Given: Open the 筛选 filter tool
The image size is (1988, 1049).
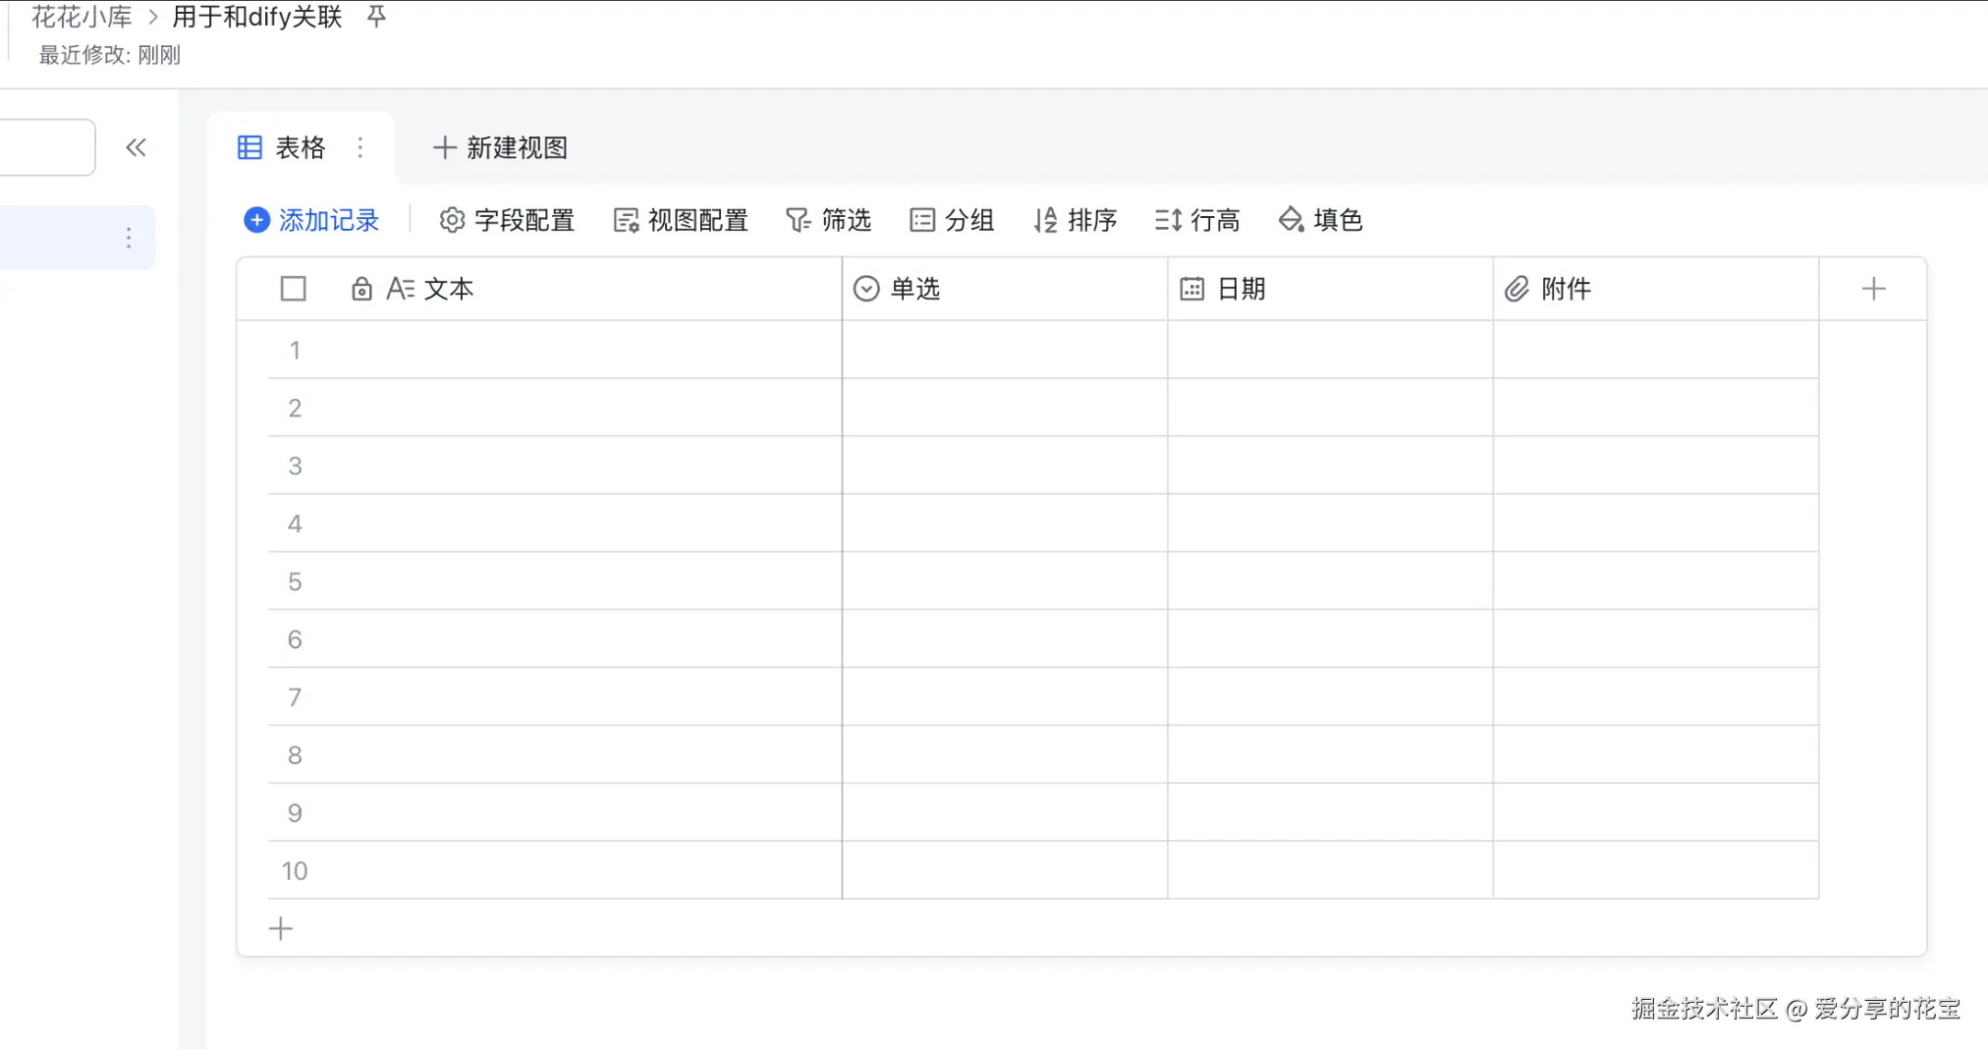Looking at the screenshot, I should pyautogui.click(x=828, y=220).
